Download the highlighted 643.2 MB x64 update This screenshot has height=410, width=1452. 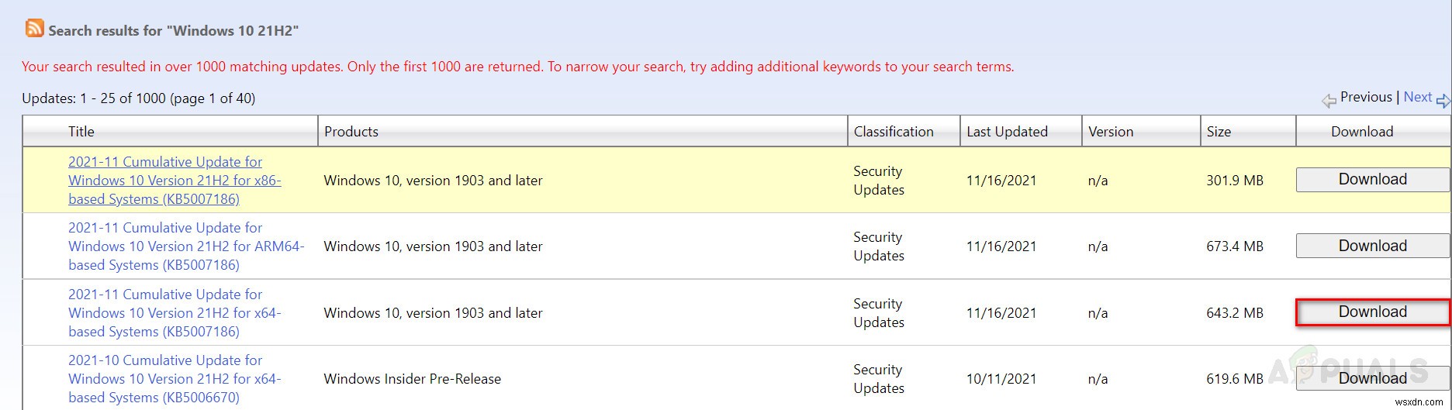click(x=1372, y=312)
